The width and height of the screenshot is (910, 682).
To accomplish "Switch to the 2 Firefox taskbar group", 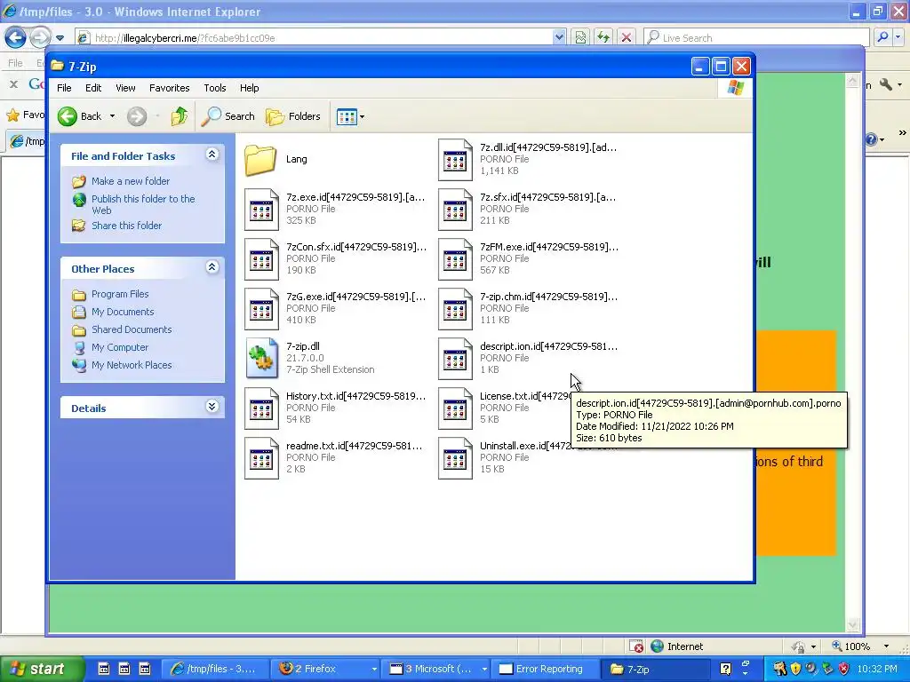I will (x=327, y=669).
